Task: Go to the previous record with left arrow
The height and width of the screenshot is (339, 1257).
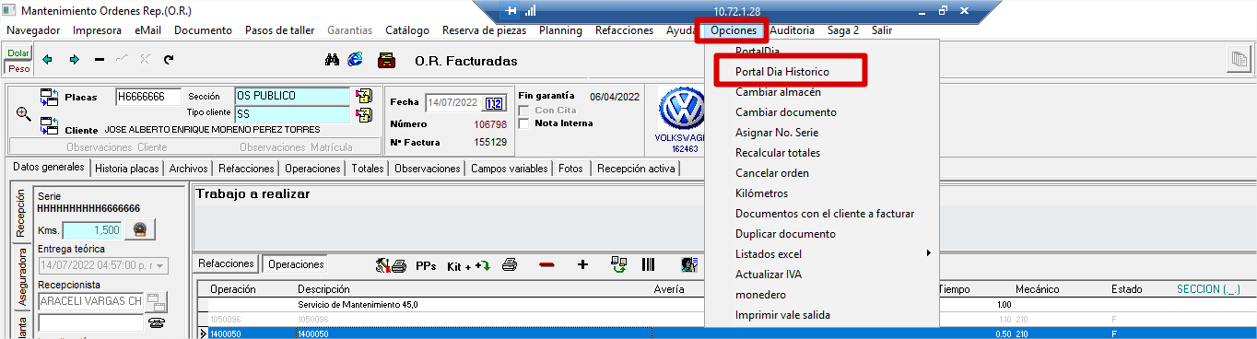Action: [x=48, y=60]
